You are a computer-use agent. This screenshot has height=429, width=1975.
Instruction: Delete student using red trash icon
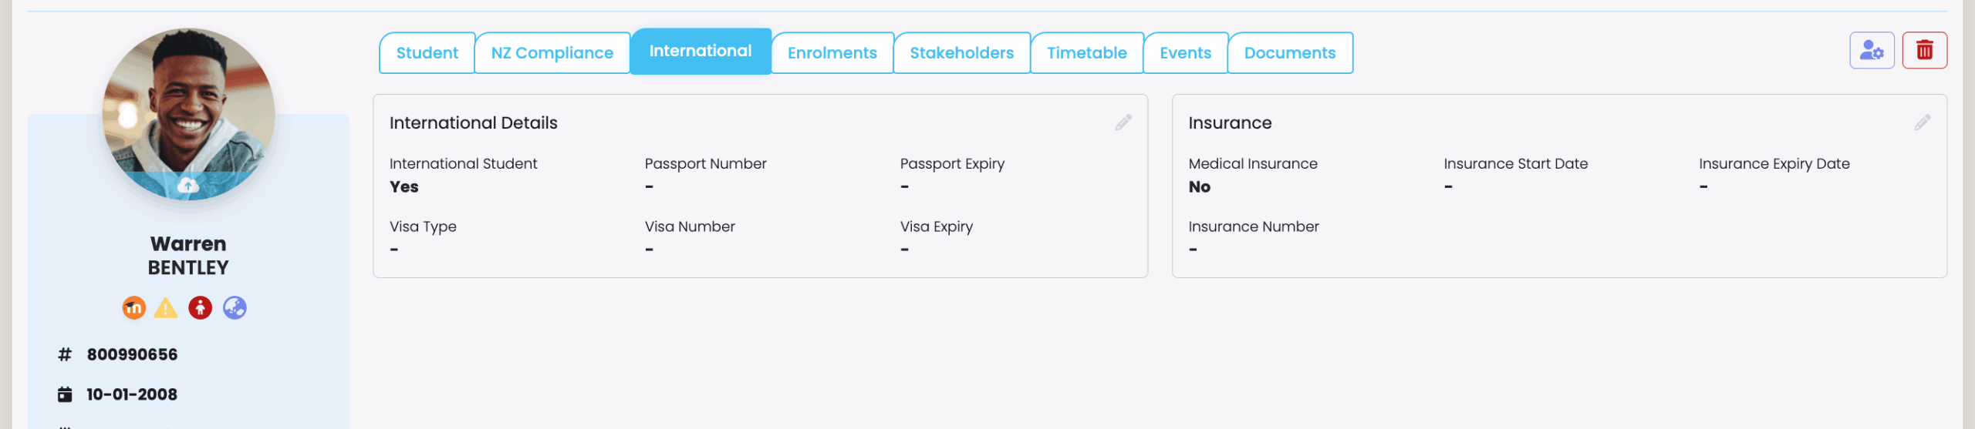point(1924,51)
